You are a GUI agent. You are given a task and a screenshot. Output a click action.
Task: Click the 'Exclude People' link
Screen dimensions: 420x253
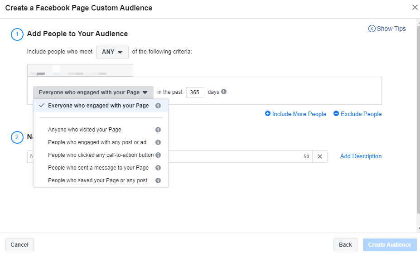pyautogui.click(x=357, y=114)
